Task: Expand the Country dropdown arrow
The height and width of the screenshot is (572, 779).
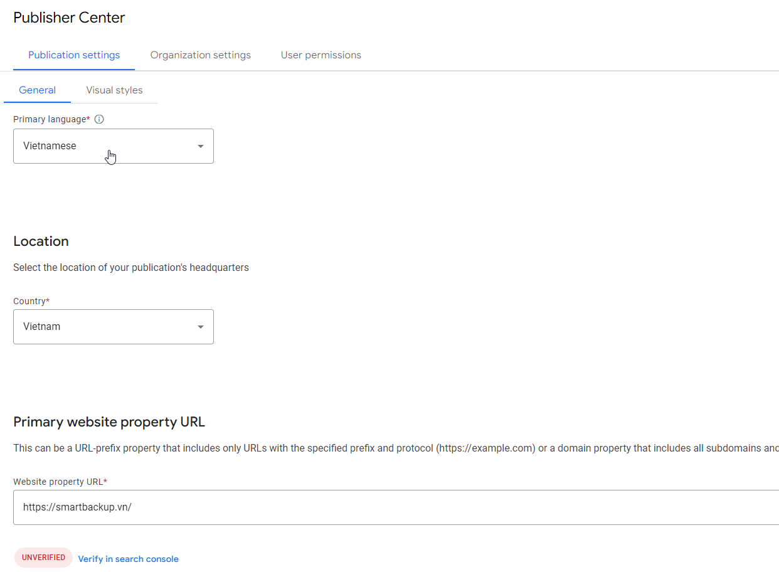Action: tap(201, 327)
